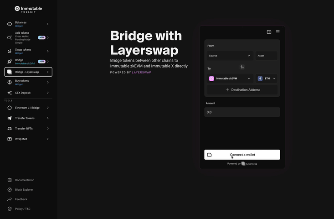Select Swap tokens menu item
The width and height of the screenshot is (334, 219).
click(x=28, y=51)
